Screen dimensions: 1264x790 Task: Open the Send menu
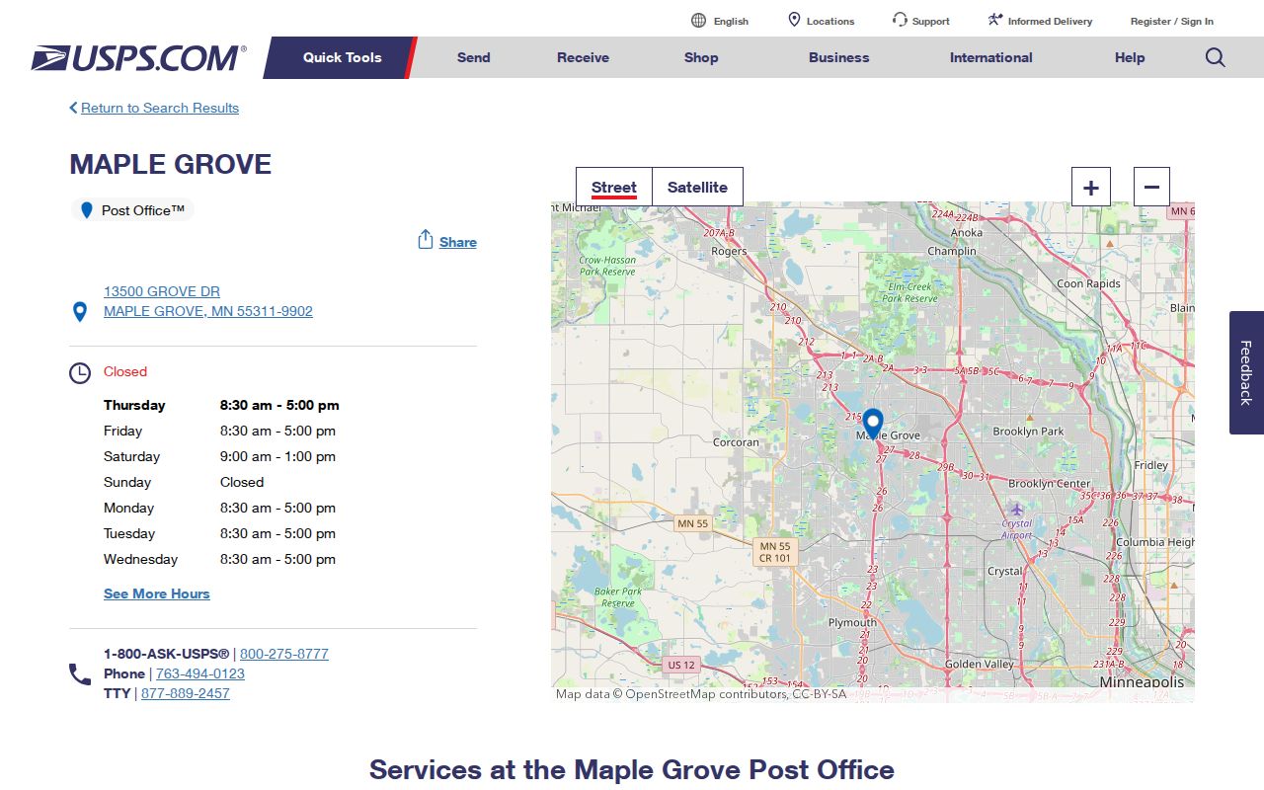[473, 57]
